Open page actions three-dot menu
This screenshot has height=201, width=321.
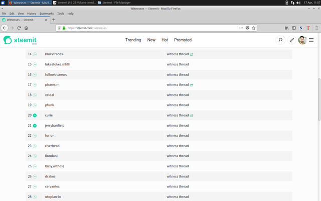click(241, 28)
